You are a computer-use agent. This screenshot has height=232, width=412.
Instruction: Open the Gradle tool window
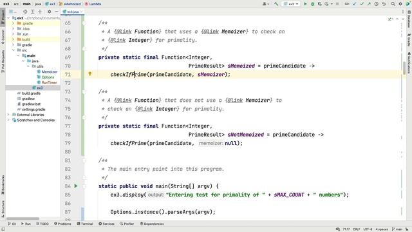click(409, 40)
